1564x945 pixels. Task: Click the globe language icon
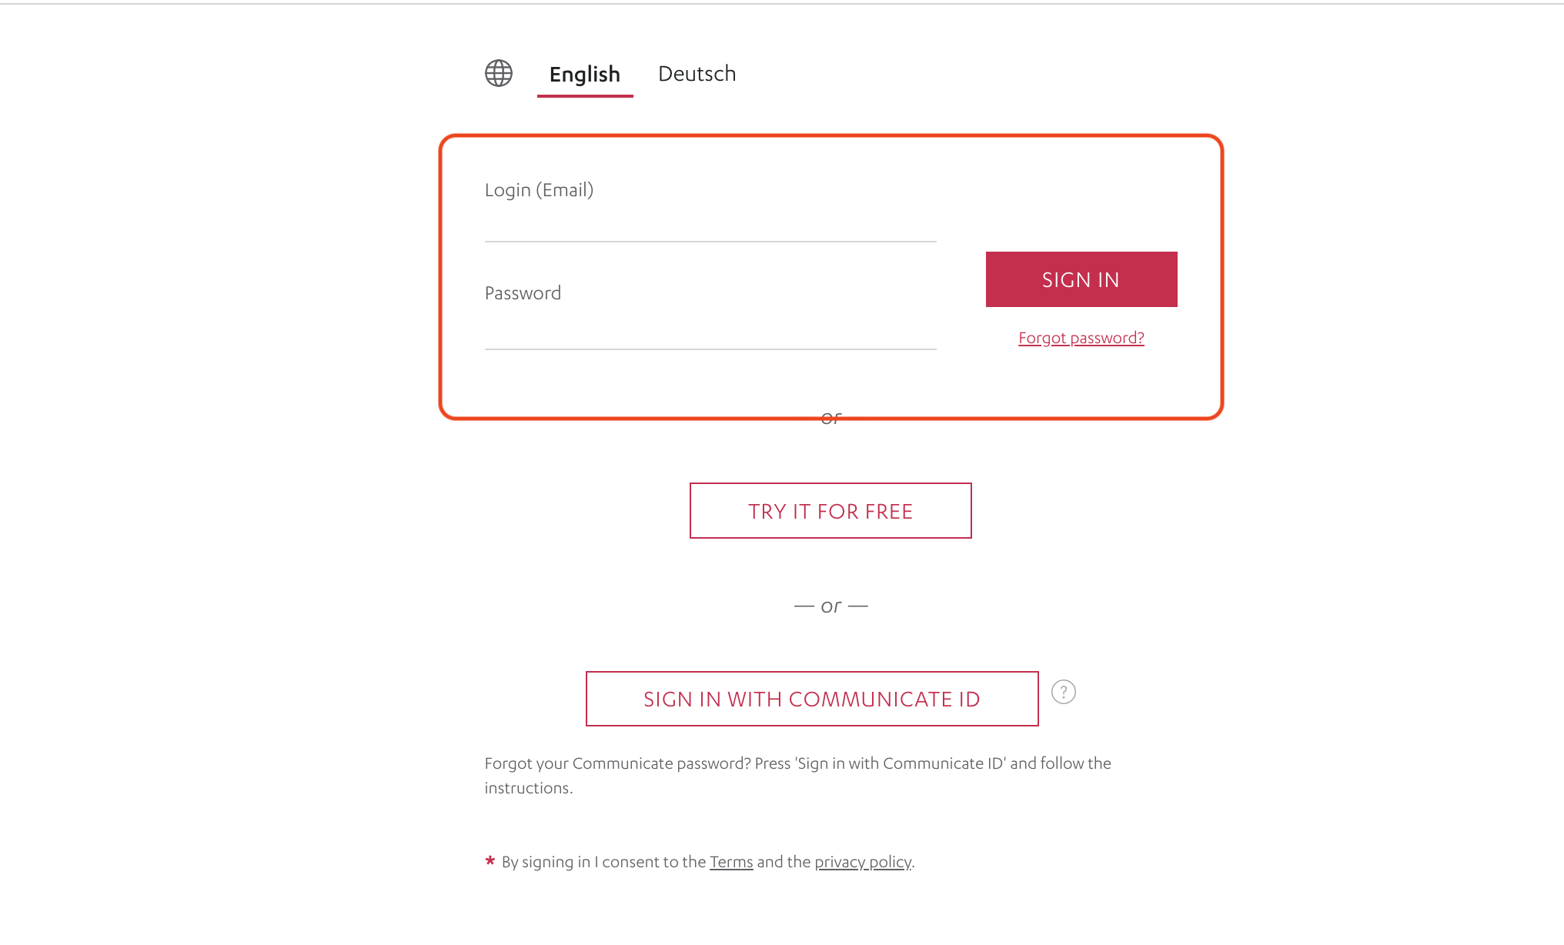tap(499, 73)
